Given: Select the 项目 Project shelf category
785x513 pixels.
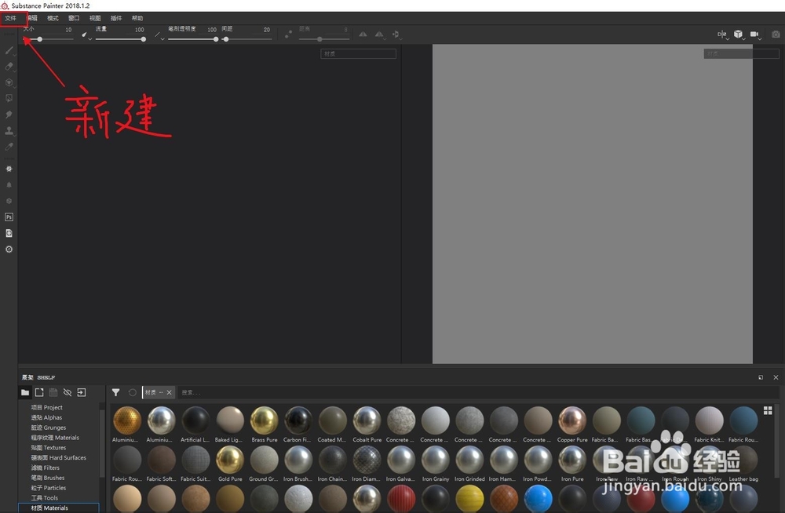Looking at the screenshot, I should pyautogui.click(x=46, y=407).
